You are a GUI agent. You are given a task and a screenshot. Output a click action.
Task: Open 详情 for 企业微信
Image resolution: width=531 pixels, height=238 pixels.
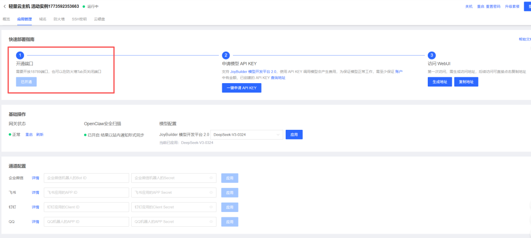click(35, 178)
